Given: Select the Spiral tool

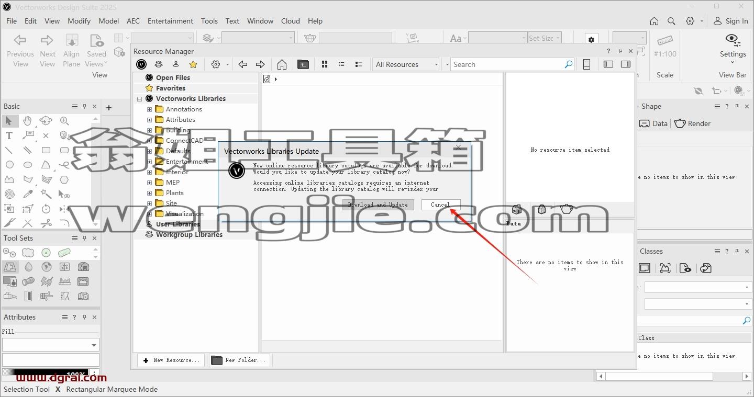Looking at the screenshot, I should click(x=9, y=194).
